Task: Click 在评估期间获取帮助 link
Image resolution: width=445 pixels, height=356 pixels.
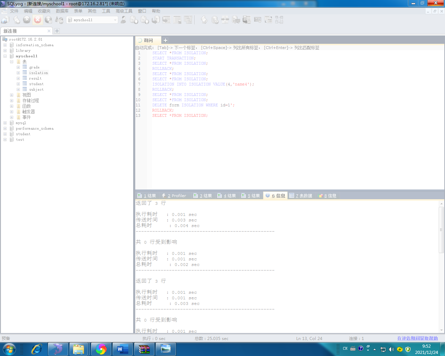Action: (418, 338)
